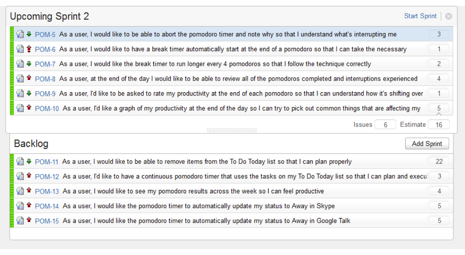Screen dimensions: 465x255
Task: Click the estimate box for POM-8
Action: point(439,78)
